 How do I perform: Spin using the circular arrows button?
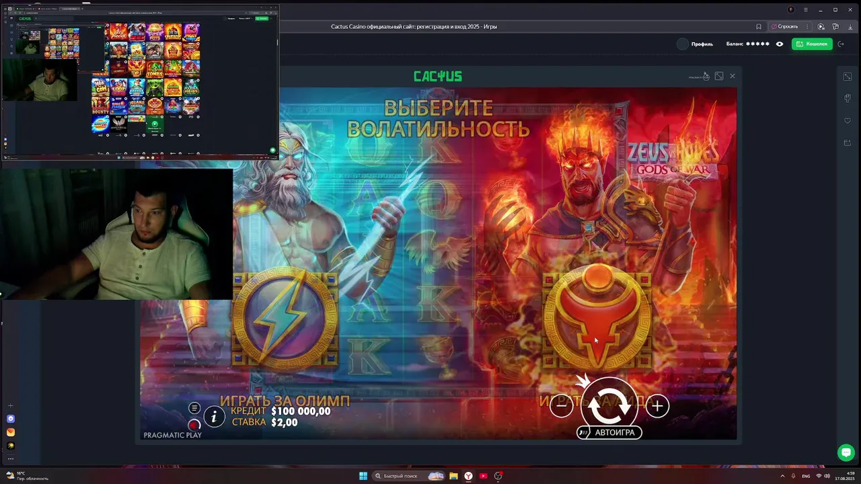(609, 405)
